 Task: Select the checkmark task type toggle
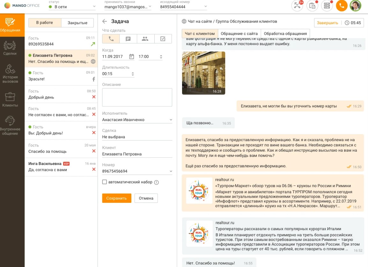[x=163, y=39]
